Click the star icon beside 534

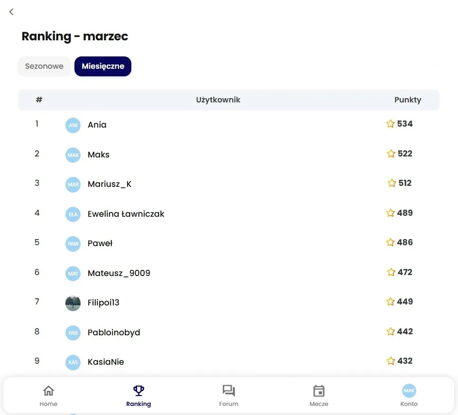[390, 124]
